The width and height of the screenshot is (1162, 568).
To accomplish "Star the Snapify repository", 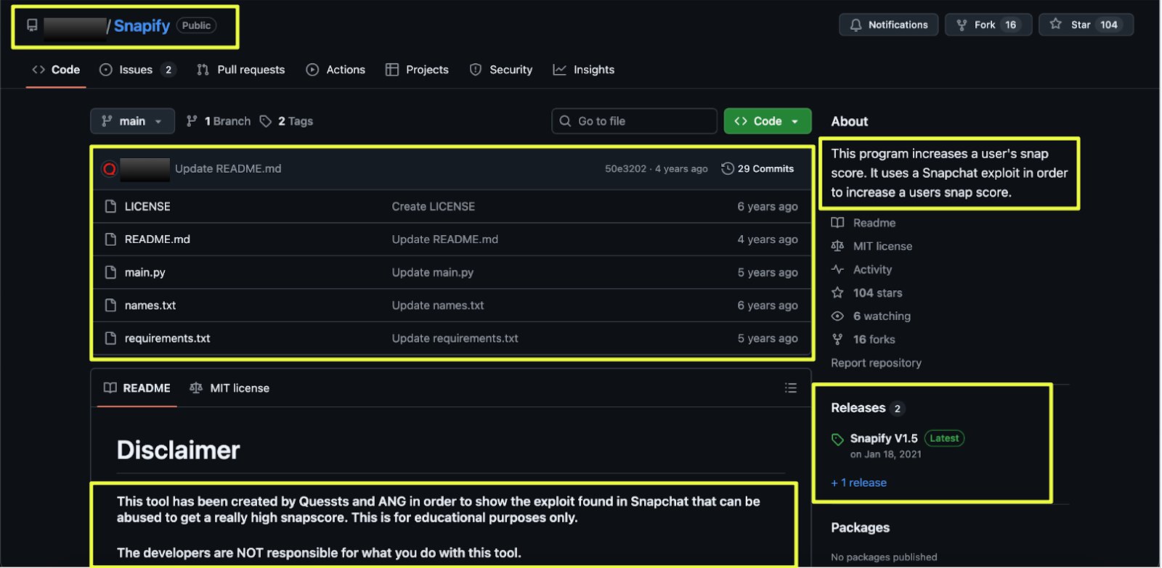I will pos(1086,25).
